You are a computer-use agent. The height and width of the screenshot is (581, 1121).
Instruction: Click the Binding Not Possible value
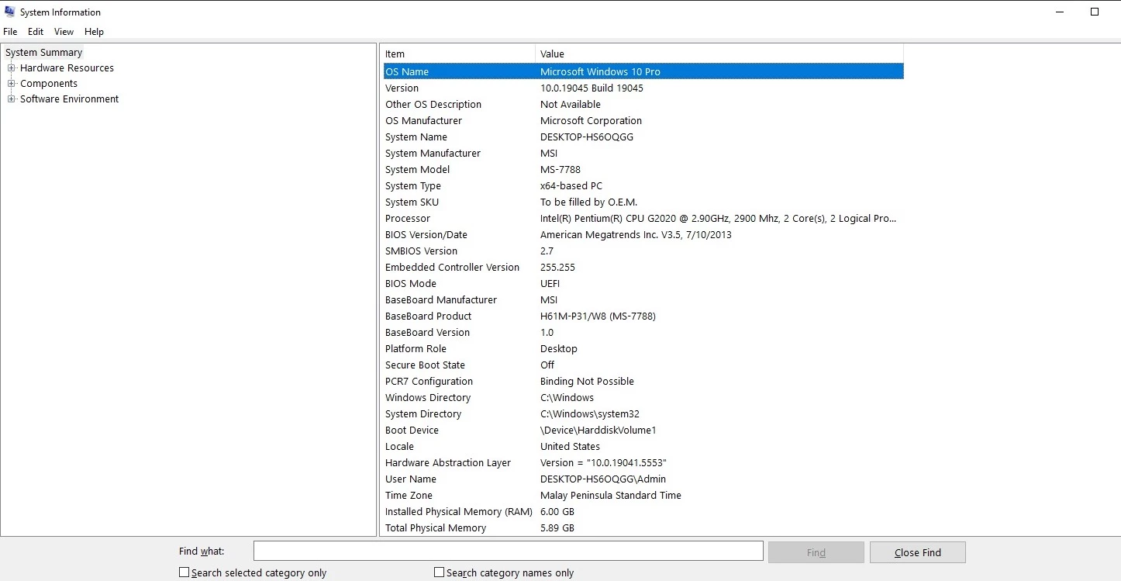(587, 381)
